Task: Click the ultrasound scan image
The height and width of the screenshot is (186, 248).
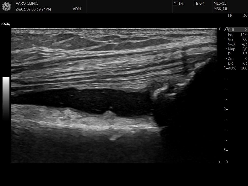Action: point(114,95)
